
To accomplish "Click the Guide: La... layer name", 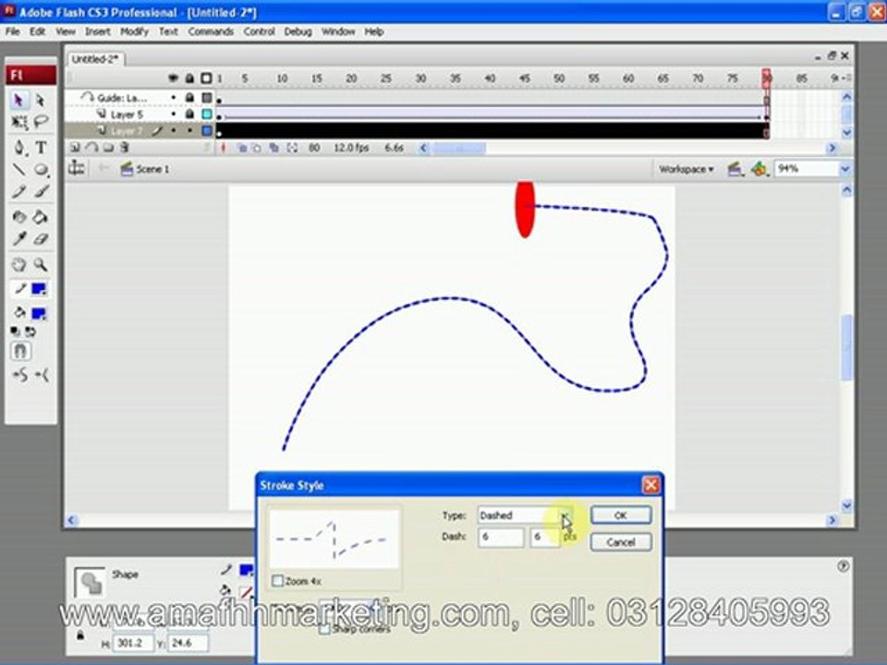I will pos(122,98).
